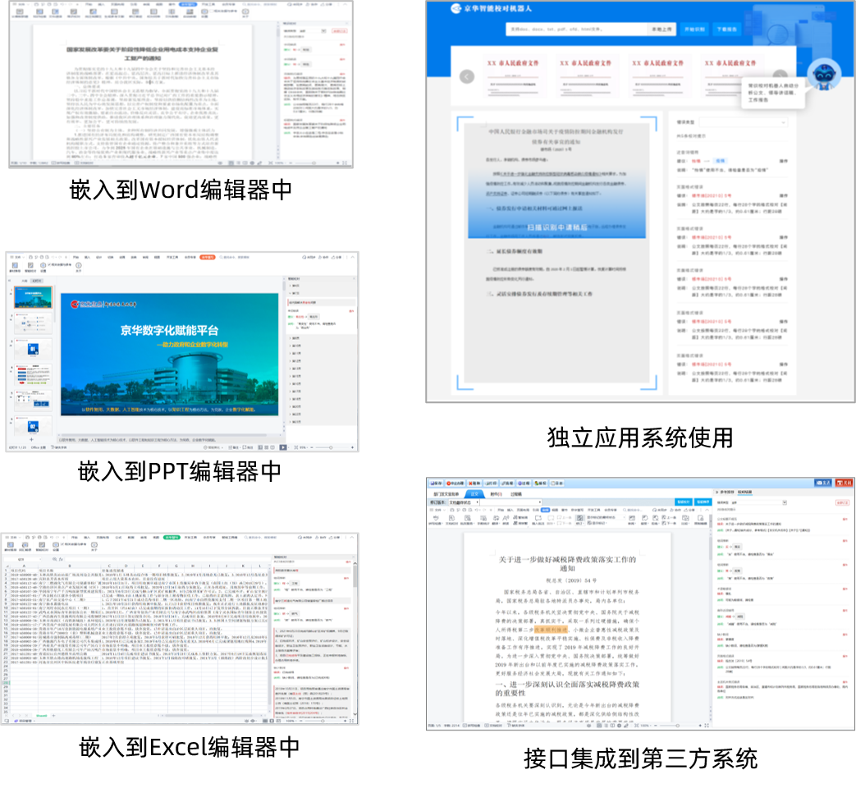Click the second ribbon icon in the PPT editor
Viewport: 856px width, 788px height.
(30, 267)
